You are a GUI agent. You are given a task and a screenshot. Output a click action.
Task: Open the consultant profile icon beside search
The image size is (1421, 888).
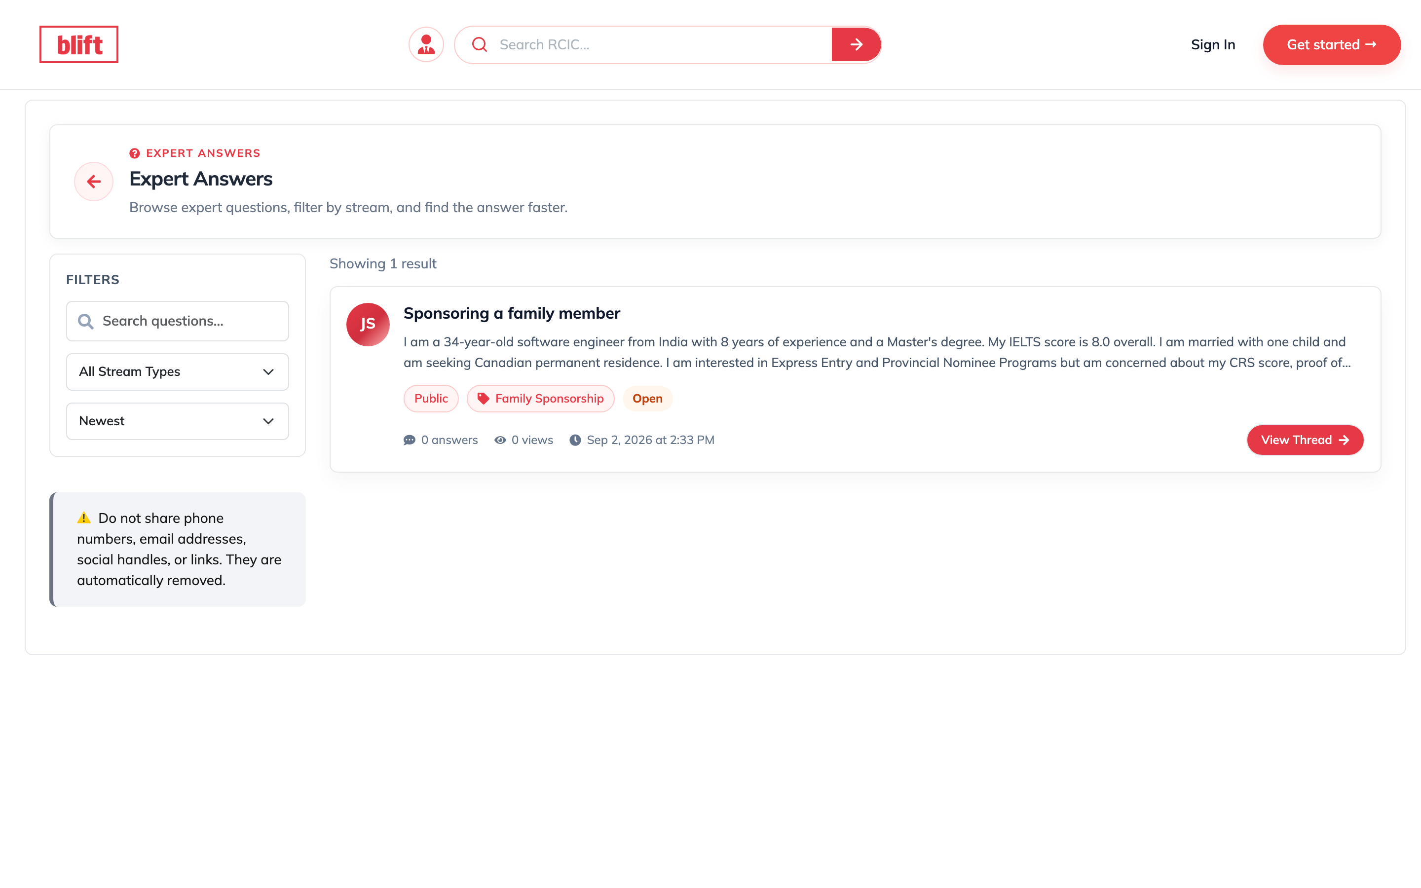coord(426,44)
